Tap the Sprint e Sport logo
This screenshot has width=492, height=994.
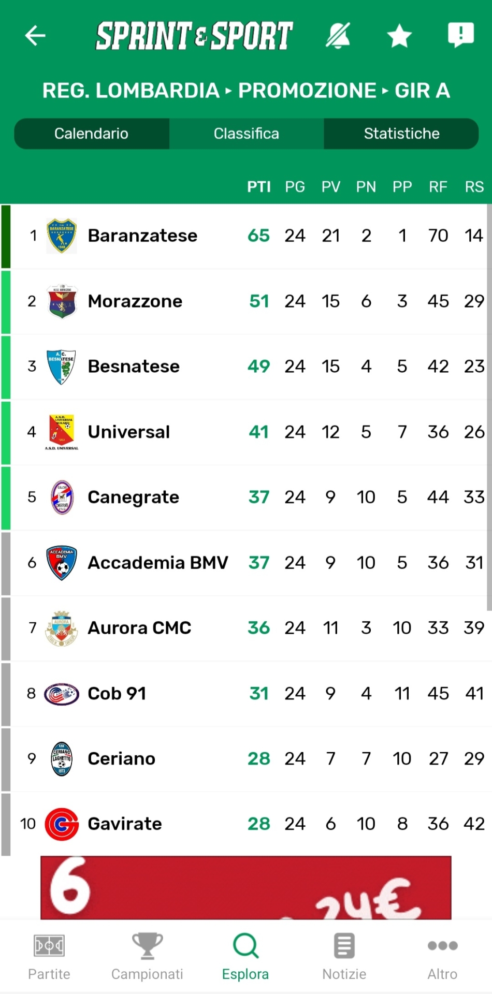[194, 36]
